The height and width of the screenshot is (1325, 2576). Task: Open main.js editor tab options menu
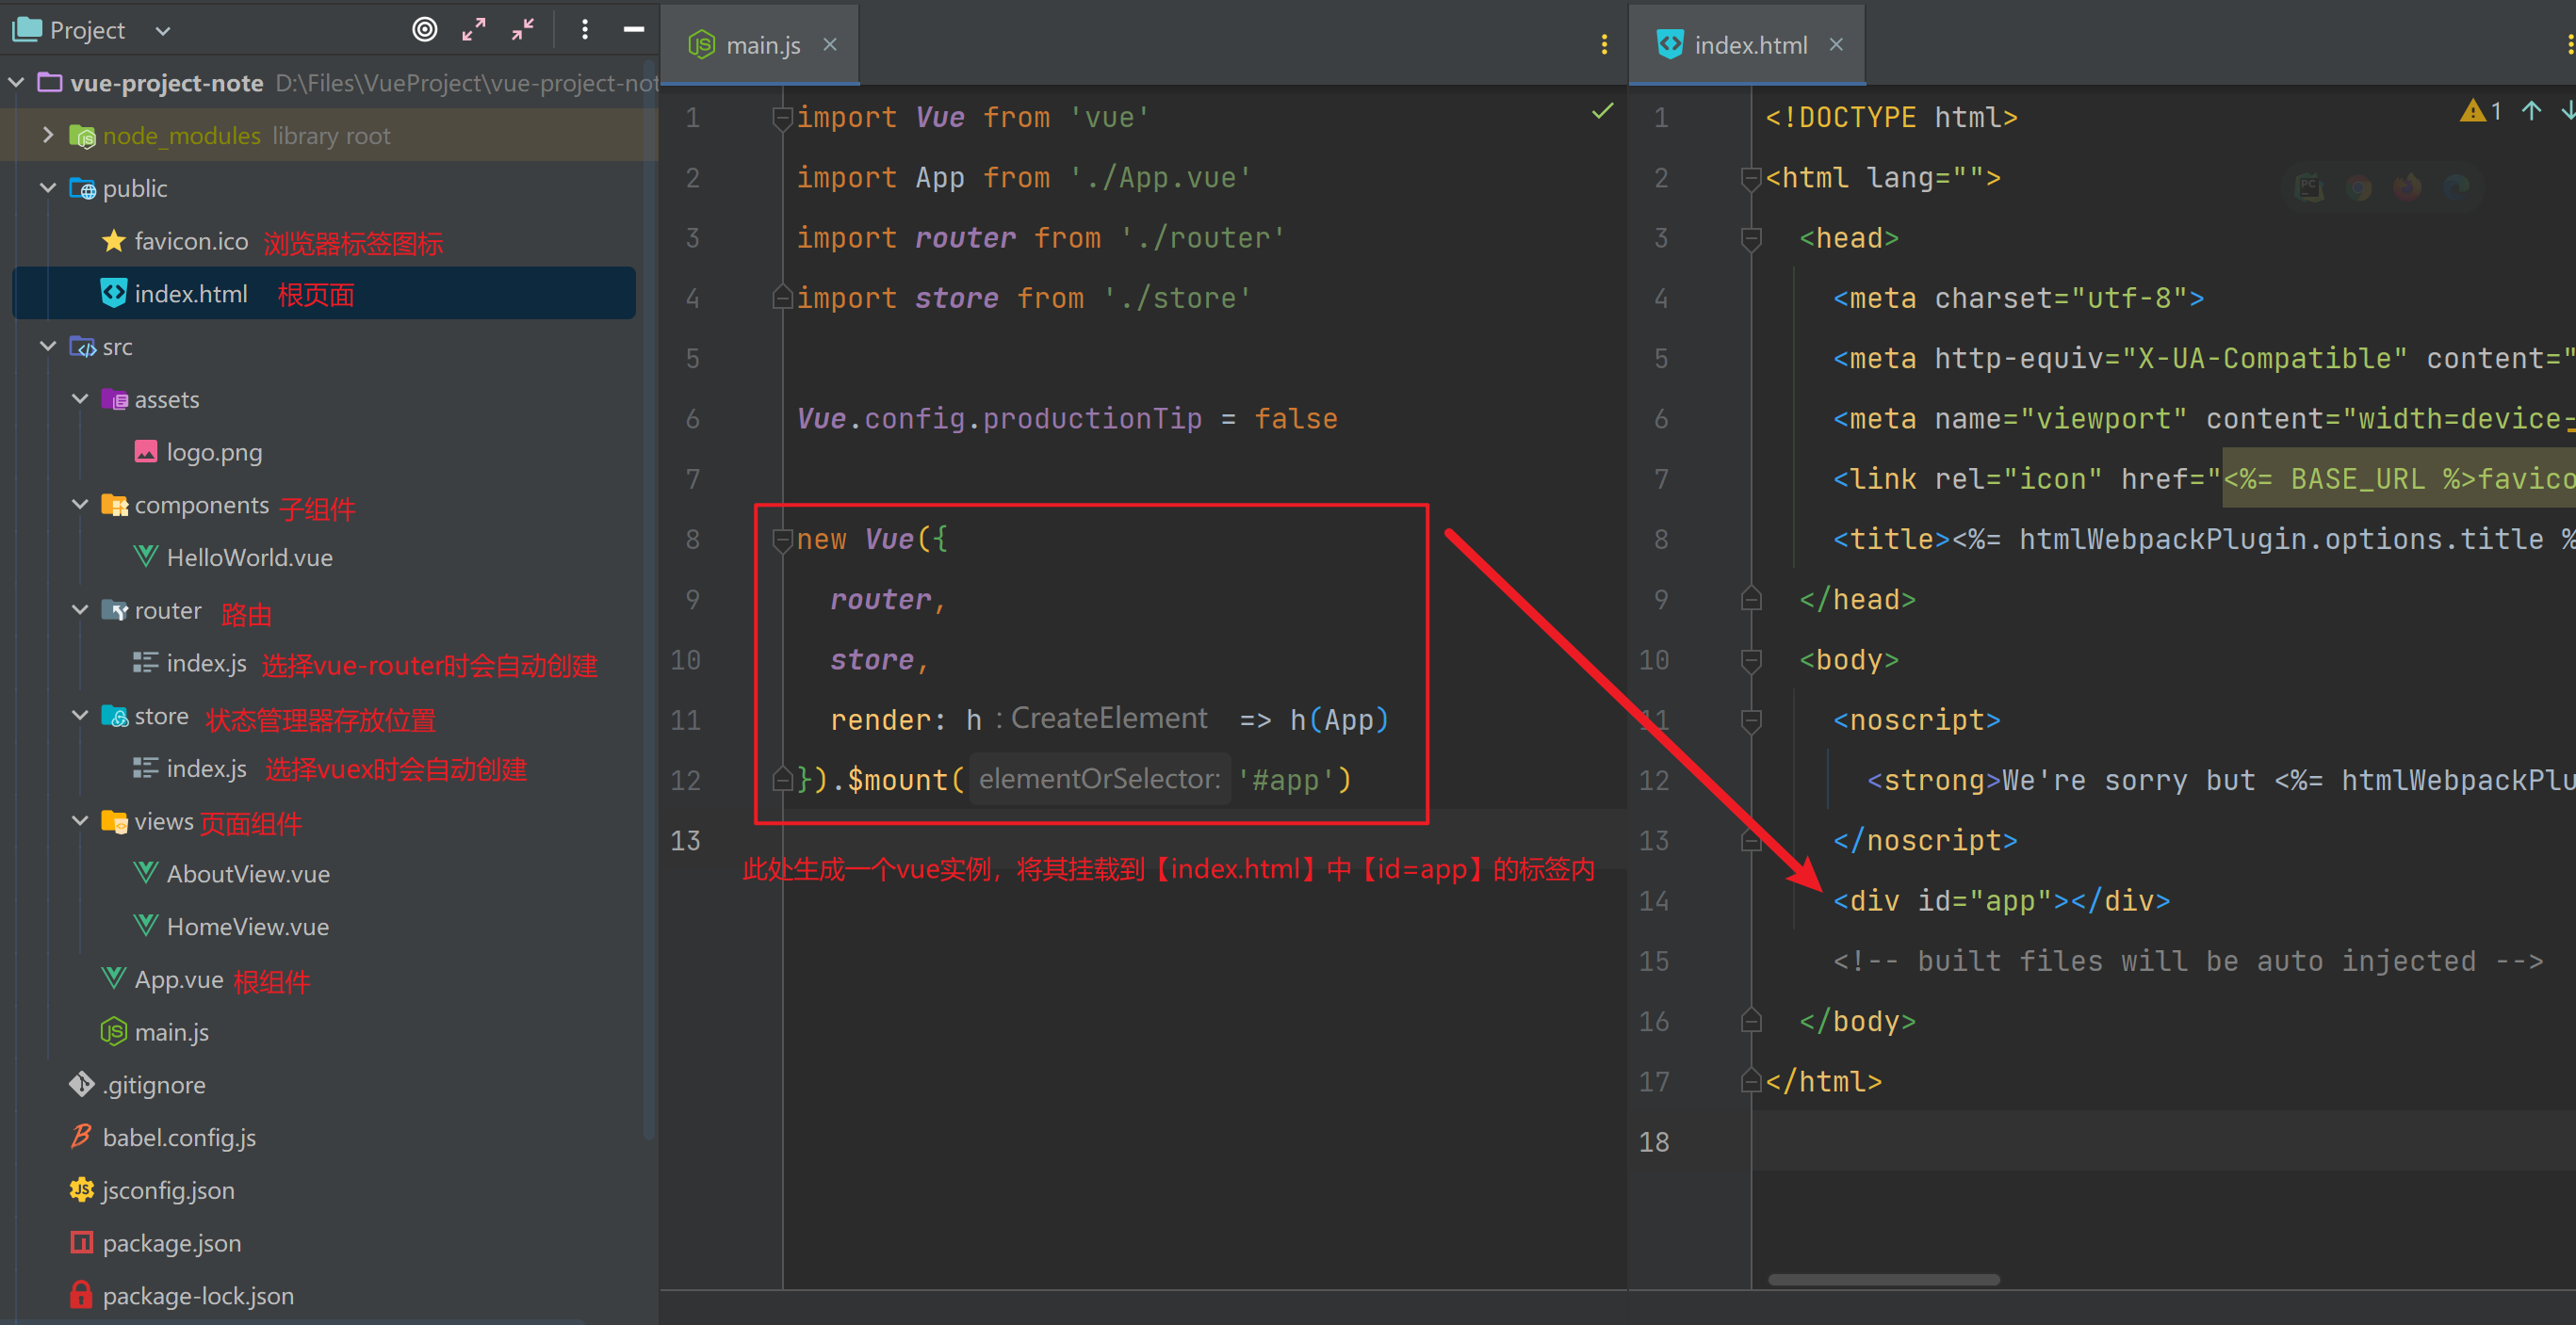click(x=1604, y=45)
